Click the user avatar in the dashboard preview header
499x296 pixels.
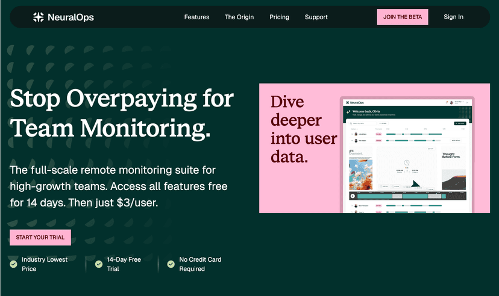[450, 103]
